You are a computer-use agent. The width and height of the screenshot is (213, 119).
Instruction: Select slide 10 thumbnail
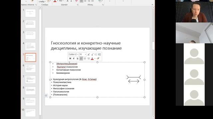click(30, 113)
